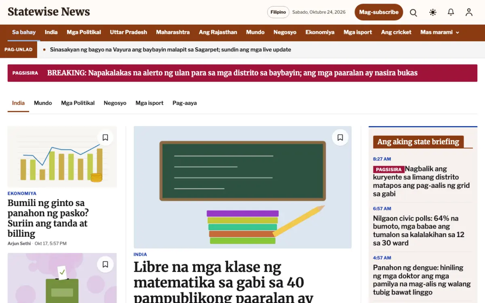Screen dimensions: 485x303
Task: Bookmark the ballot box article card
Action: 105,265
